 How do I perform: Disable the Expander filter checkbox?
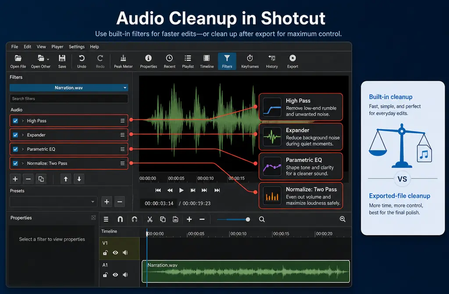[15, 135]
